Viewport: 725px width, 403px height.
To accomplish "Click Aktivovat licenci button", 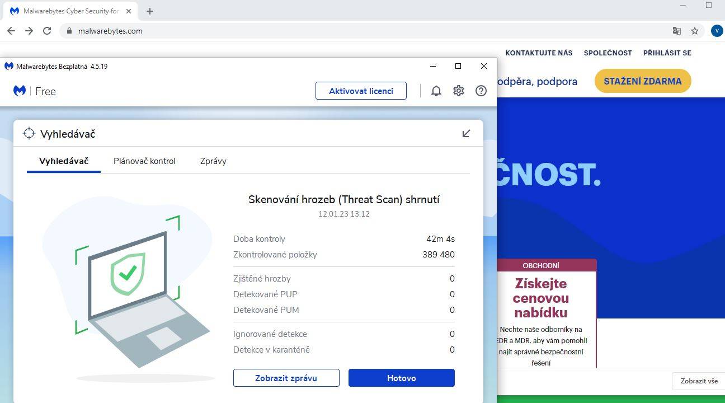I will [x=361, y=91].
